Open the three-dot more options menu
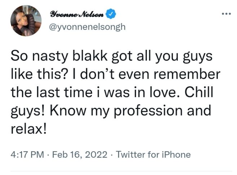Screen dimensions: 237x175 [x=226, y=14]
